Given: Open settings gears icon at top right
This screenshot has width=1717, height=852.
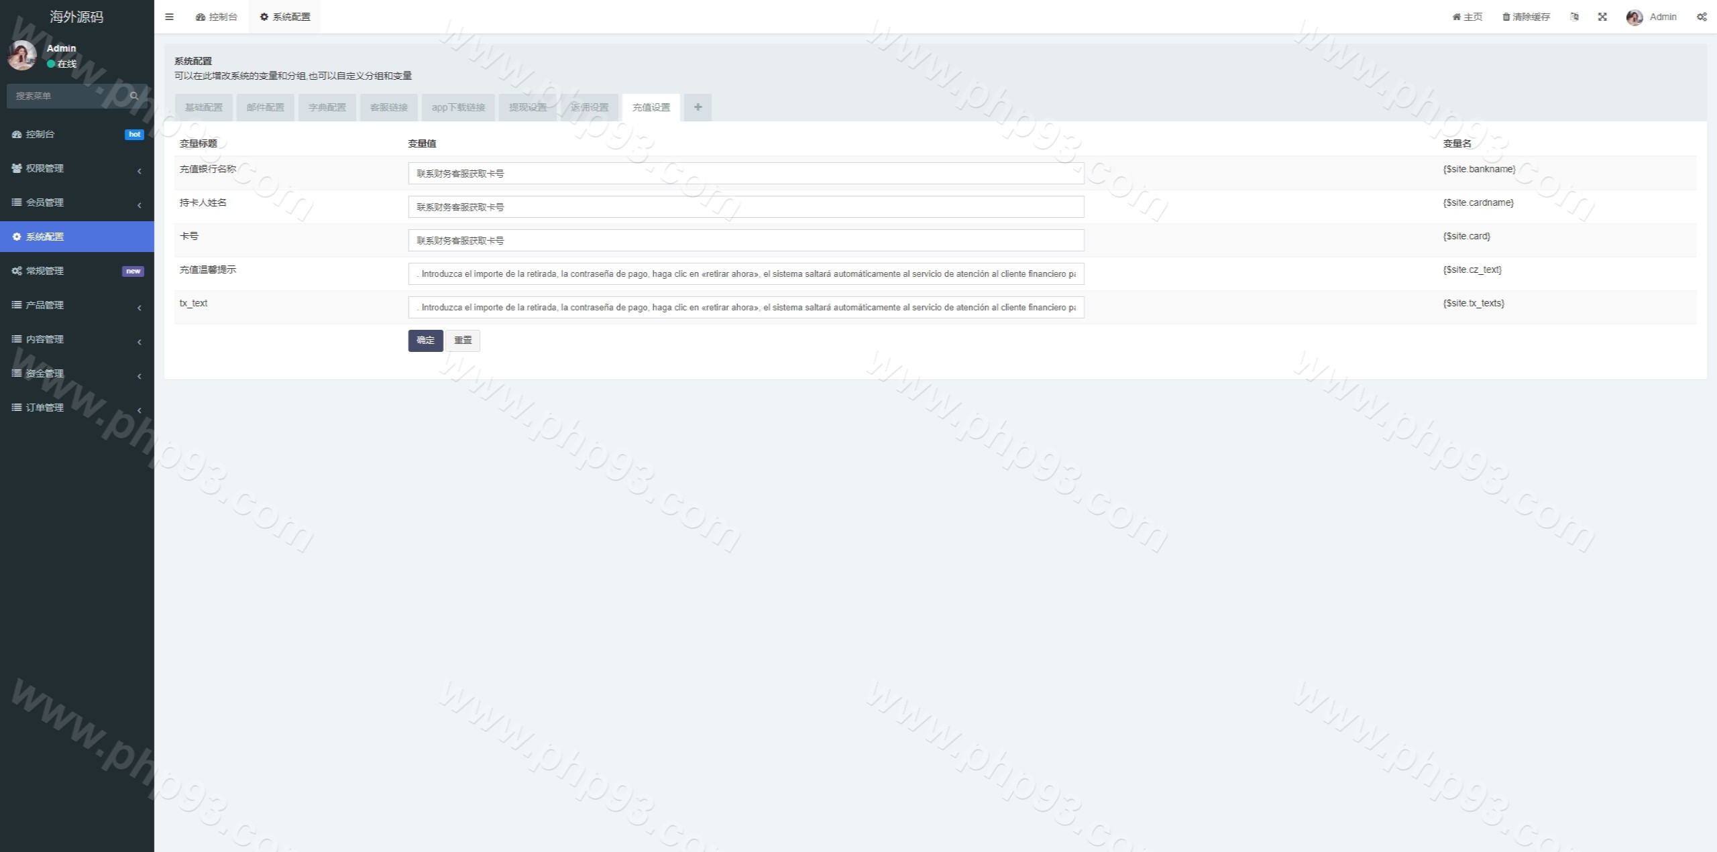Looking at the screenshot, I should (x=1702, y=17).
